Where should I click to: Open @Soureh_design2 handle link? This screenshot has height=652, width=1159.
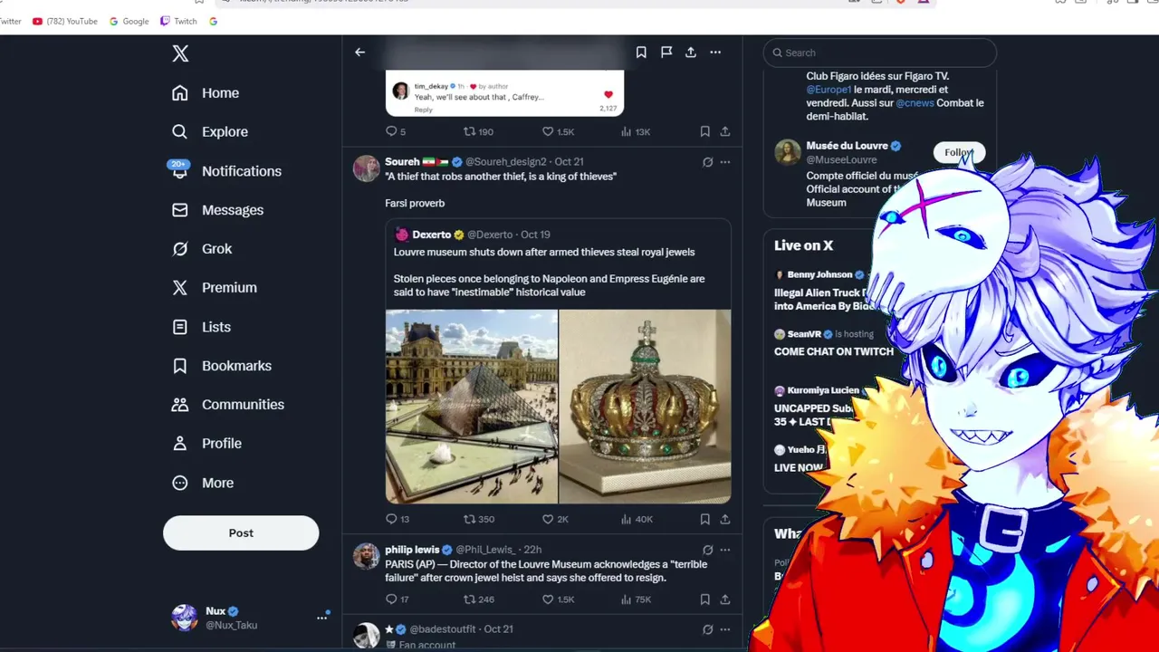[505, 162]
